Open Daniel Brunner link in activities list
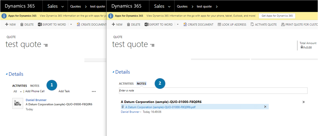318x136 pixels. 36,100
